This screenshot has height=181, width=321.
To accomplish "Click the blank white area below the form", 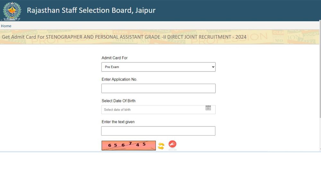I will tap(160, 167).
